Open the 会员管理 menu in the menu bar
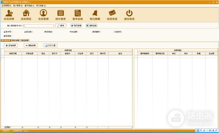Screen dimensions: 219x133 (x=6, y=5)
